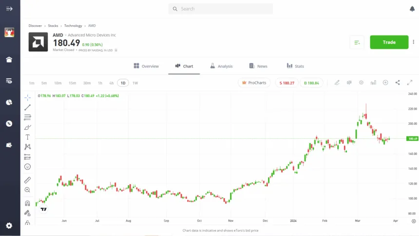
Task: Click the green Trade button
Action: pos(389,42)
